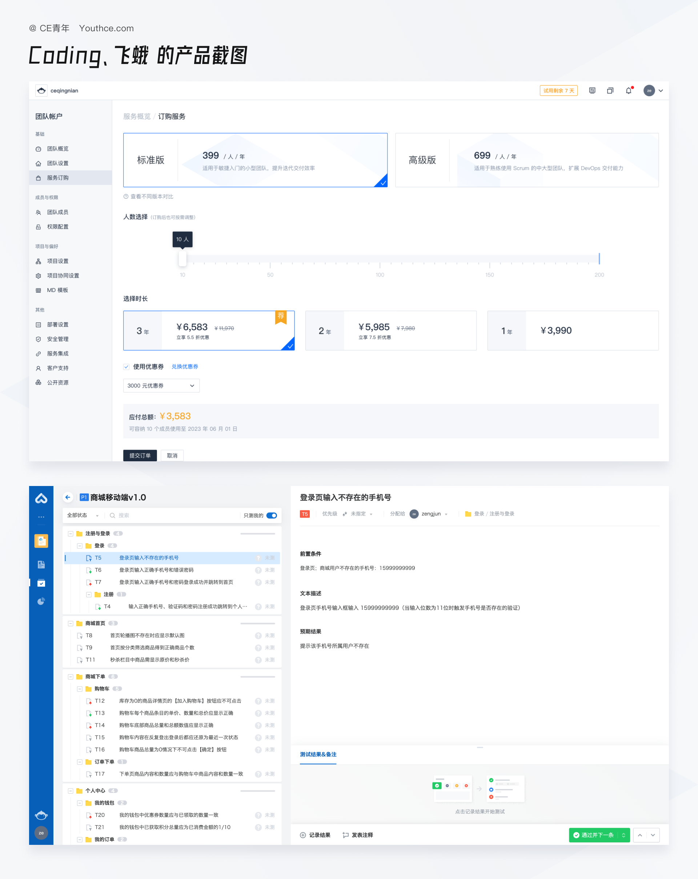Viewport: 698px width, 879px height.
Task: Click the 10 人 slider handle
Action: coord(182,259)
